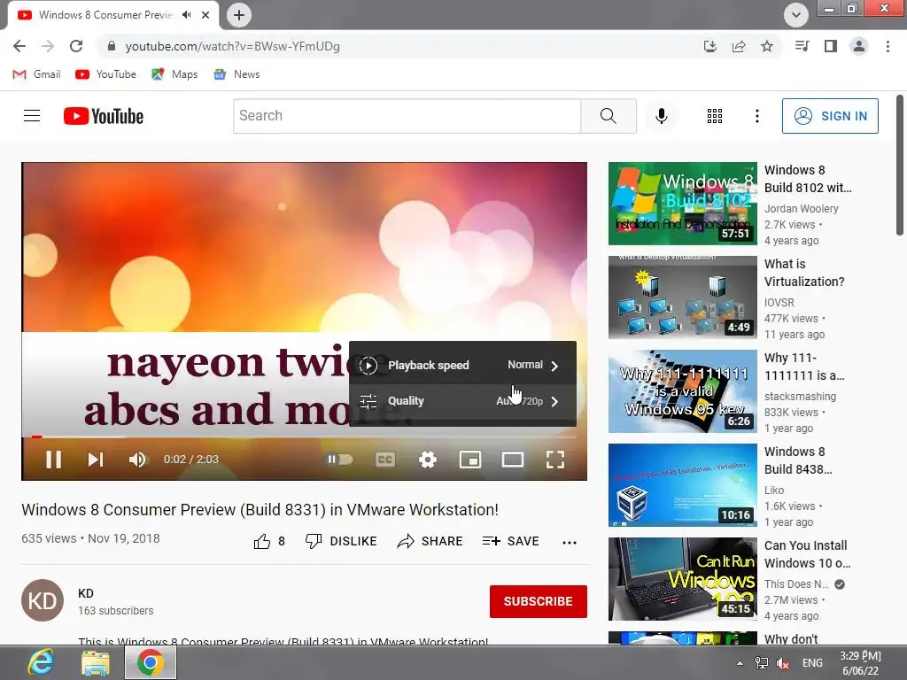907x680 pixels.
Task: Open the KD channel name link
Action: 86,593
